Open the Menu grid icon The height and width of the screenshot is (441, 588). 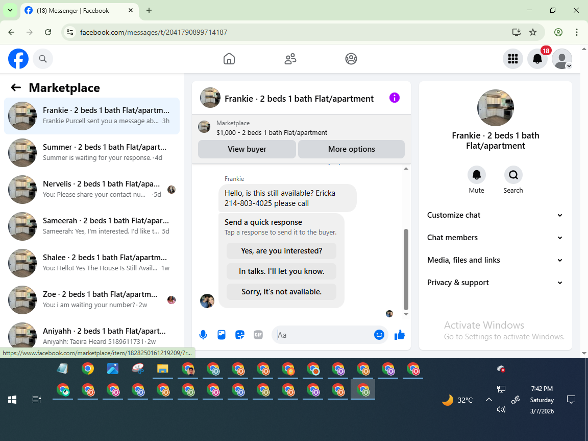[512, 59]
